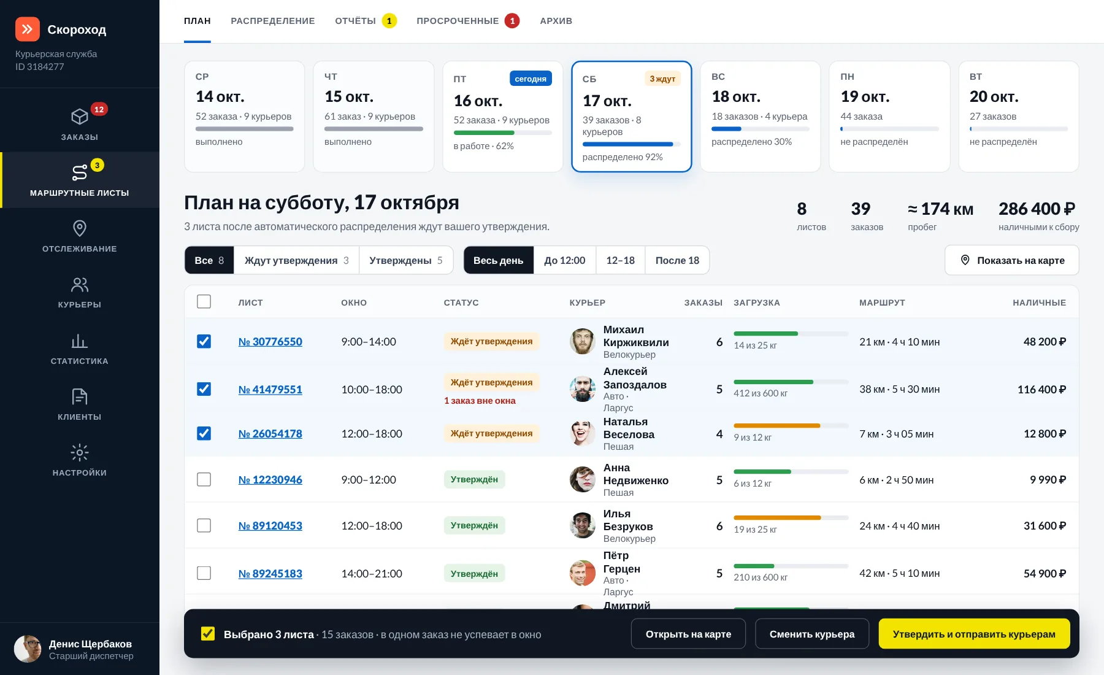Go to Отслеживание location pin icon
1104x675 pixels.
[80, 228]
